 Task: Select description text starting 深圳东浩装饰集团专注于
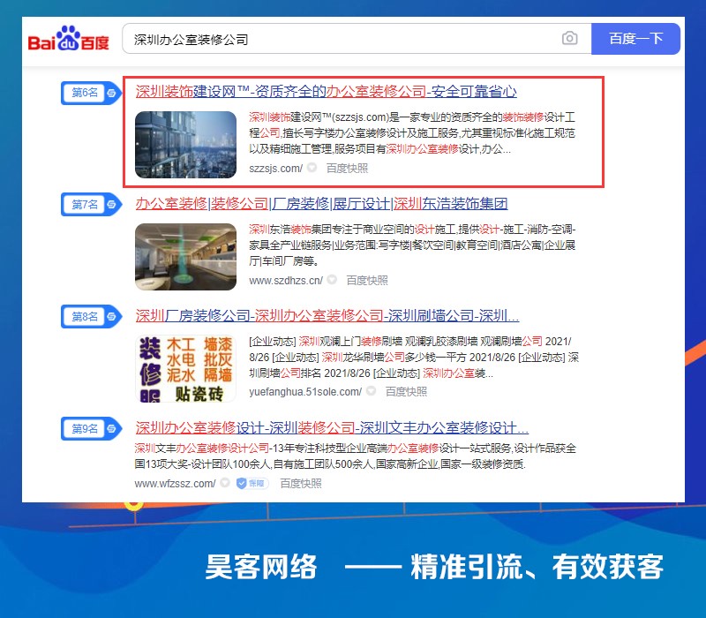pyautogui.click(x=412, y=245)
